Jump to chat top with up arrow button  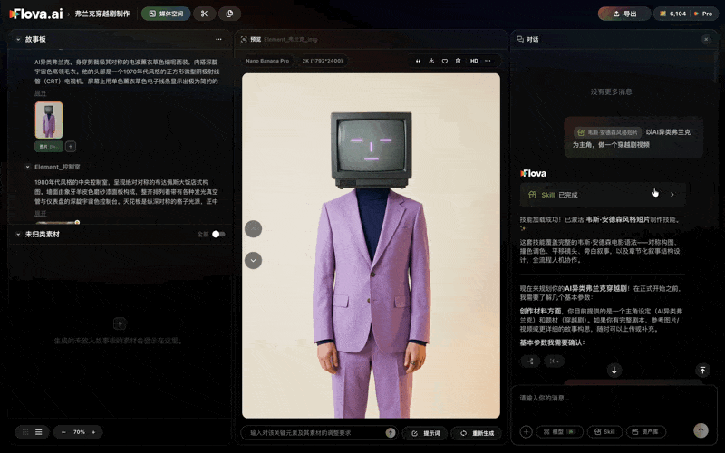pos(702,371)
